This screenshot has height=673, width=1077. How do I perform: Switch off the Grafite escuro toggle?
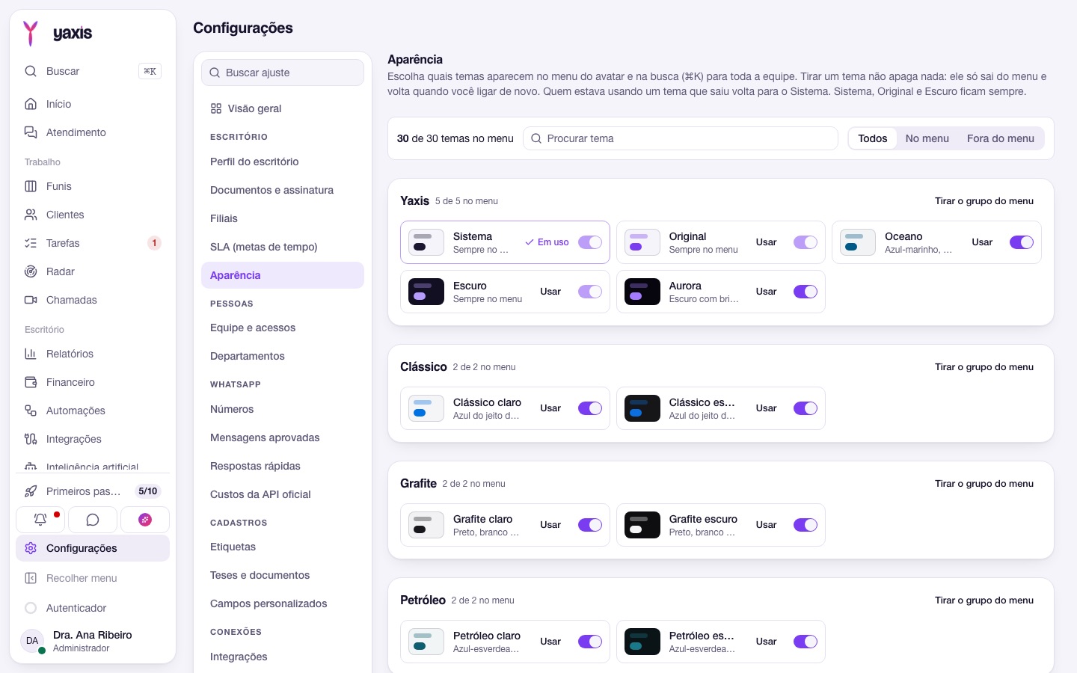[806, 525]
